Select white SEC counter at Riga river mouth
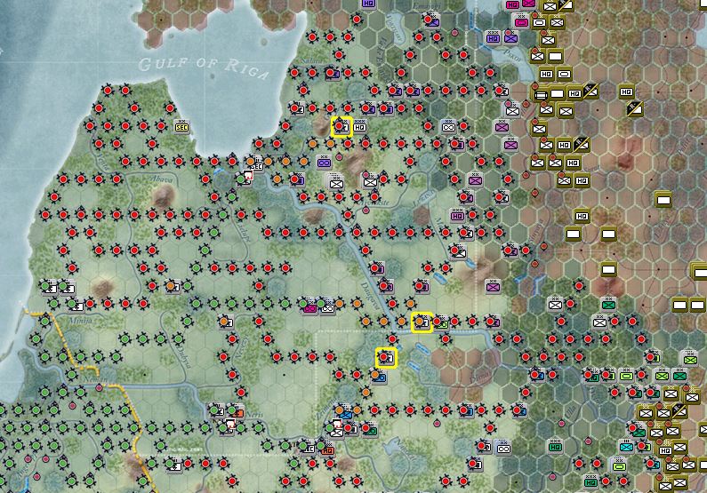 (256, 165)
